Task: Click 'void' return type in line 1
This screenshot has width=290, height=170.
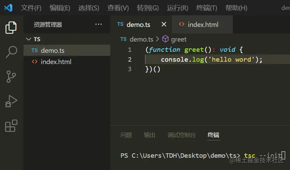Action: point(227,50)
